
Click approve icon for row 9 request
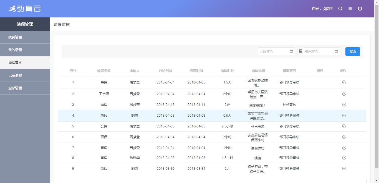pos(344,169)
